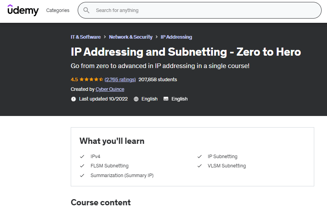The width and height of the screenshot is (327, 208).
Task: Click the 207,858 students text
Action: pyautogui.click(x=158, y=80)
